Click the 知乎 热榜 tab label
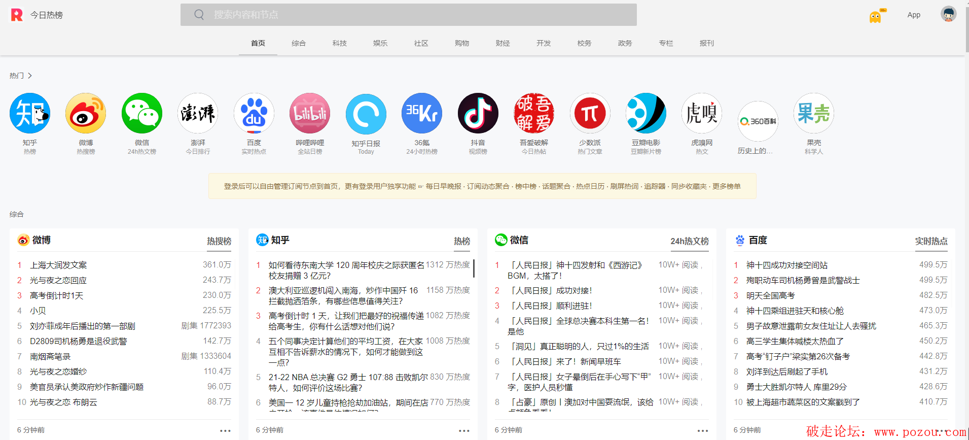This screenshot has width=969, height=440. tap(462, 241)
